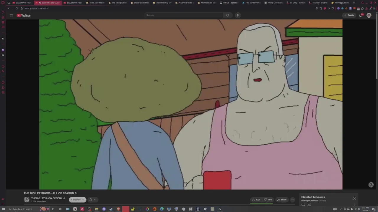This screenshot has height=212, width=378.
Task: Open the browser downloads icon
Action: [x=370, y=9]
